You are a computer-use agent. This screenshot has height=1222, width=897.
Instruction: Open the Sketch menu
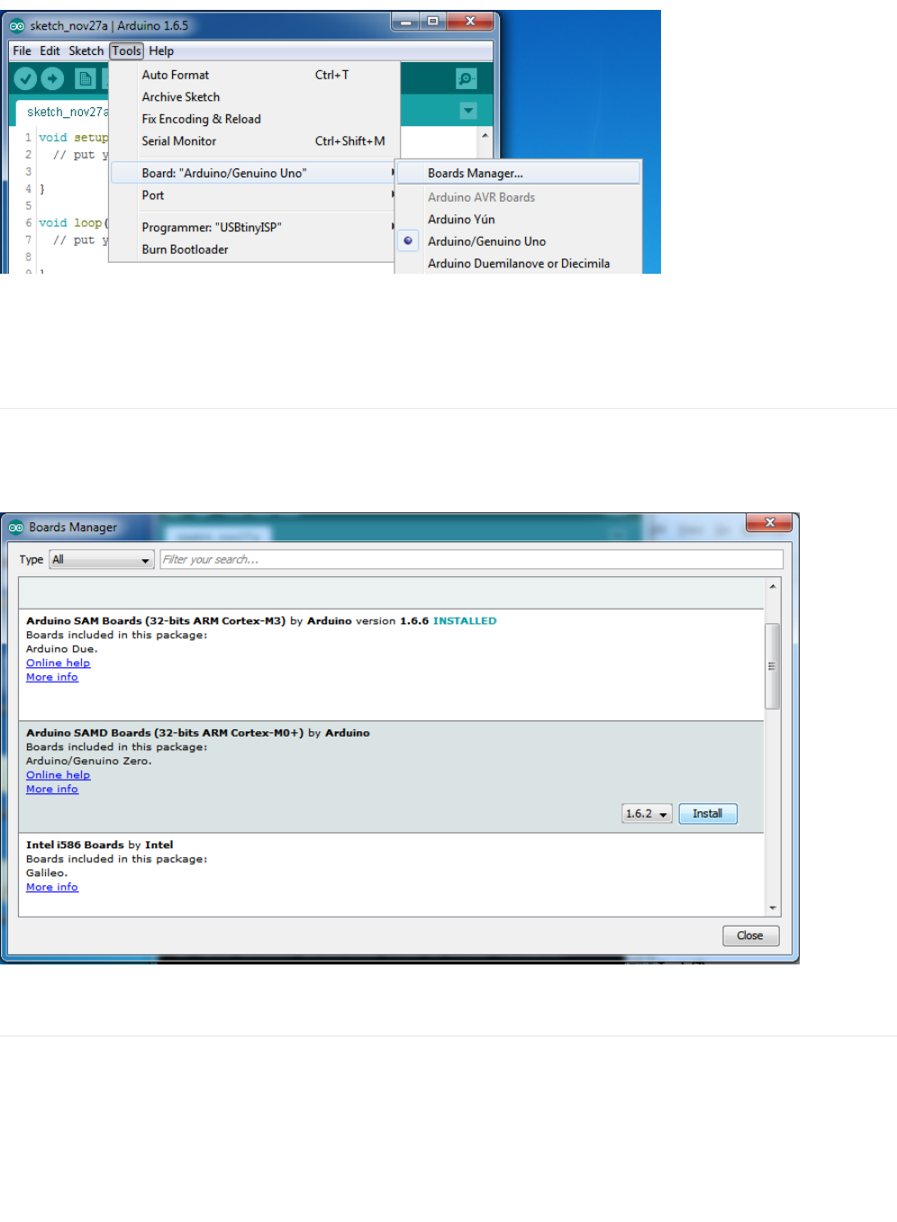tap(86, 51)
